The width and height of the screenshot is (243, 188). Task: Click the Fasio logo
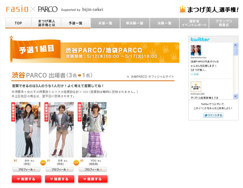pos(17,9)
